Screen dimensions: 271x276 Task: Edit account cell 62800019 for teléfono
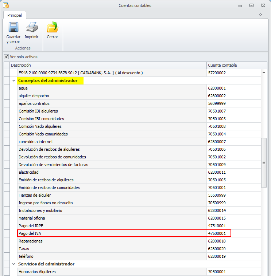(234, 257)
